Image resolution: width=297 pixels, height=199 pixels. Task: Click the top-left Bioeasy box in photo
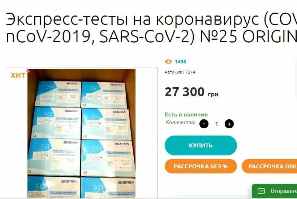[x=58, y=94]
